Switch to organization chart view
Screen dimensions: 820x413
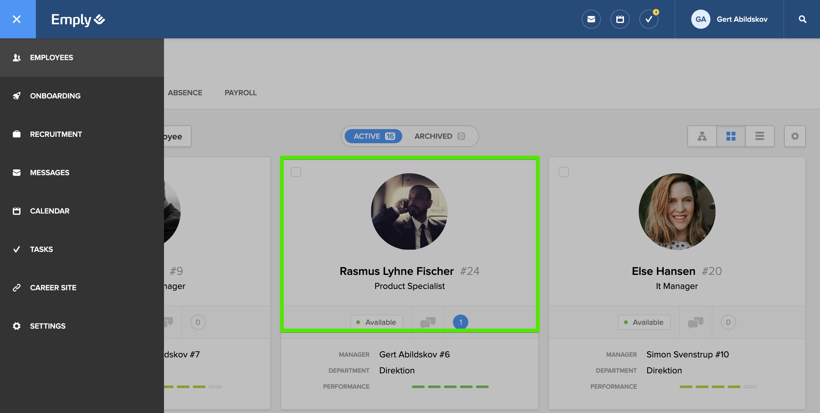702,136
